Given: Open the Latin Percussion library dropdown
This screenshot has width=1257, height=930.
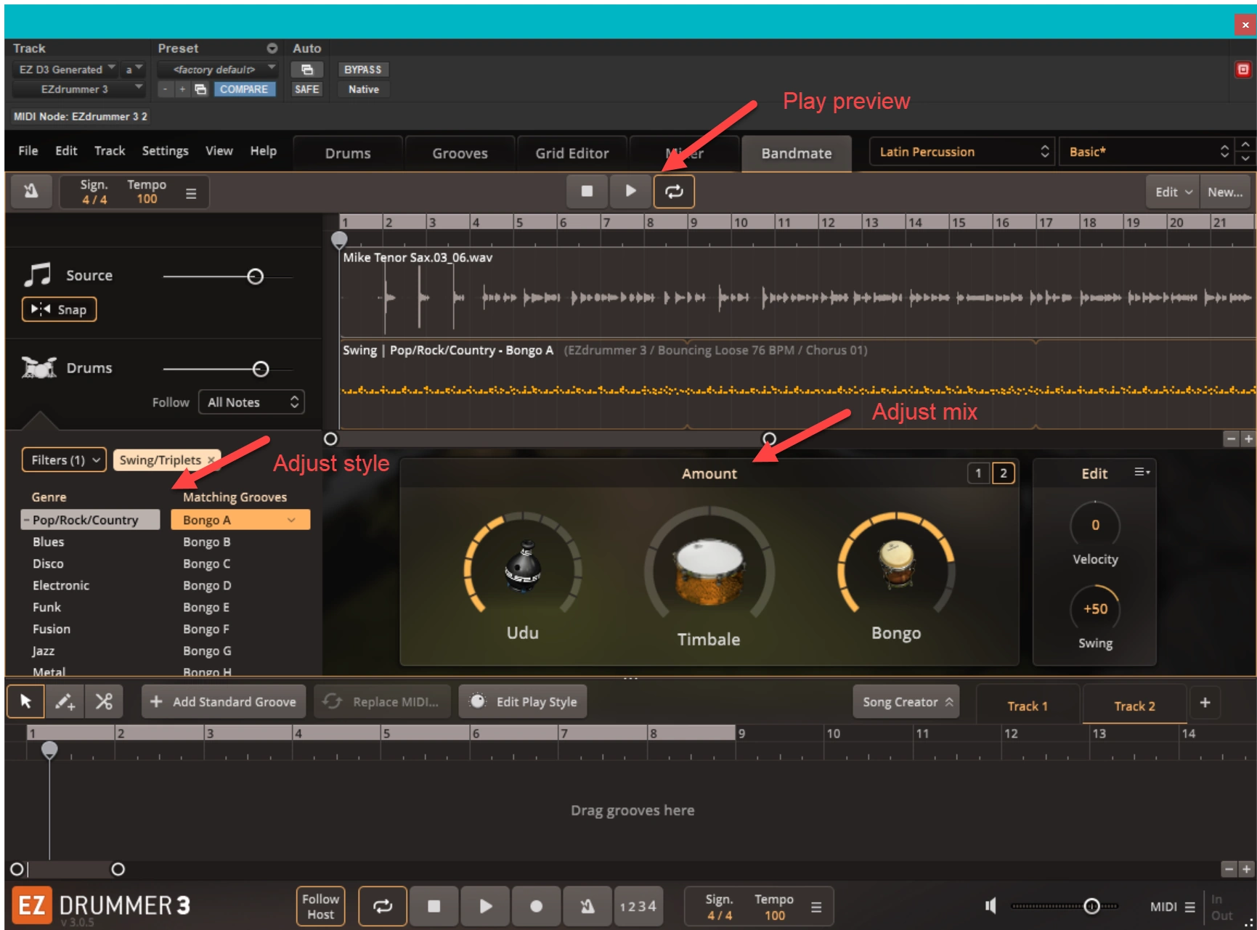Looking at the screenshot, I should tap(962, 152).
